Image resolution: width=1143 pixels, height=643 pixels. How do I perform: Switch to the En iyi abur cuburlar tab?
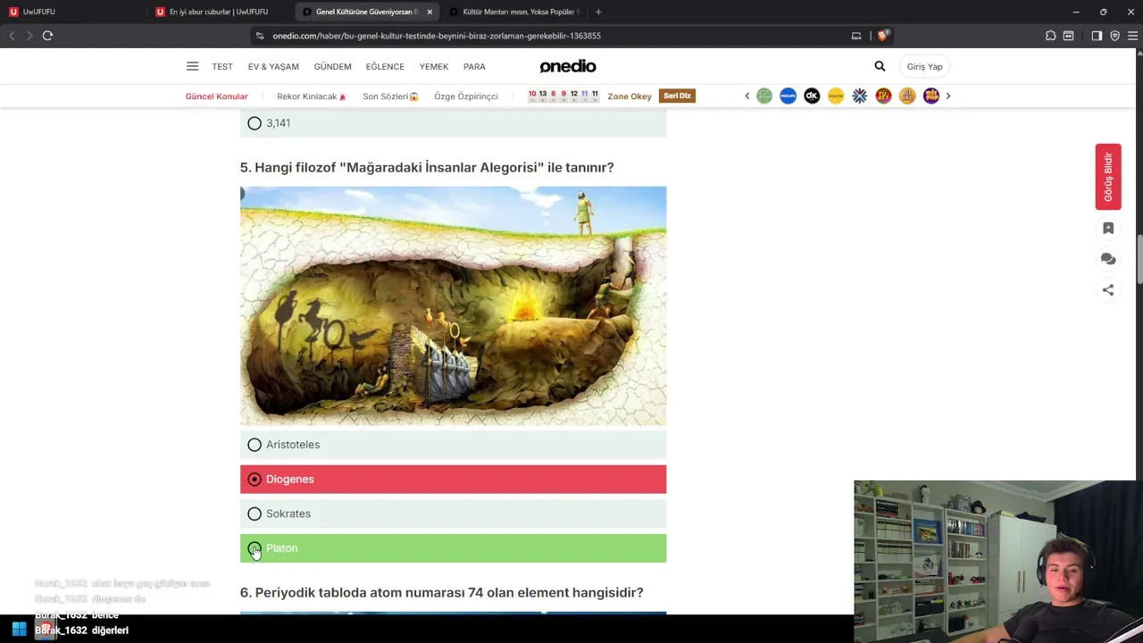pyautogui.click(x=219, y=12)
